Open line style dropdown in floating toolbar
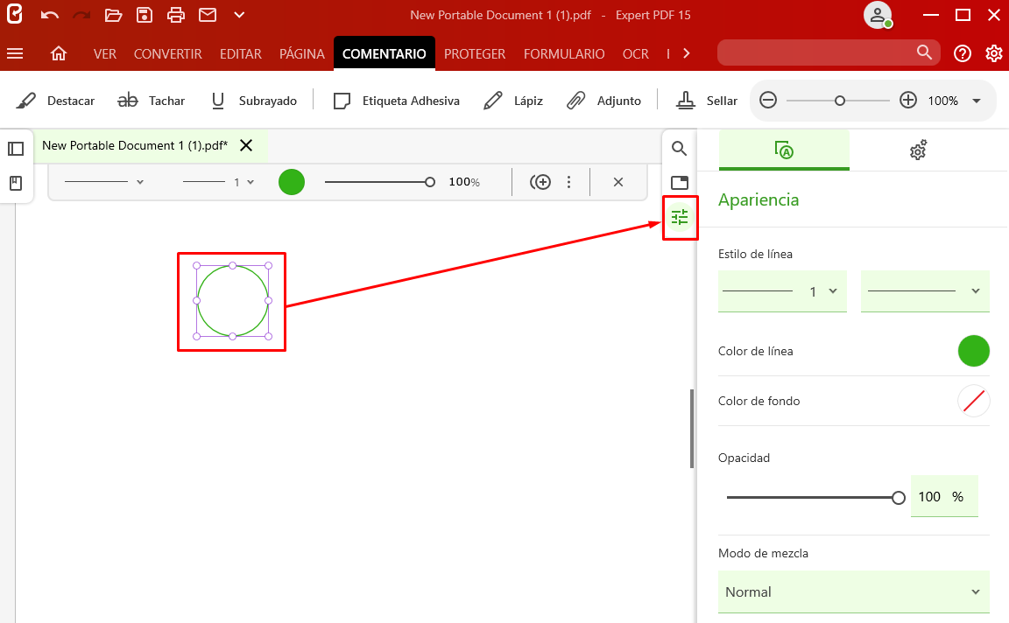 [104, 182]
